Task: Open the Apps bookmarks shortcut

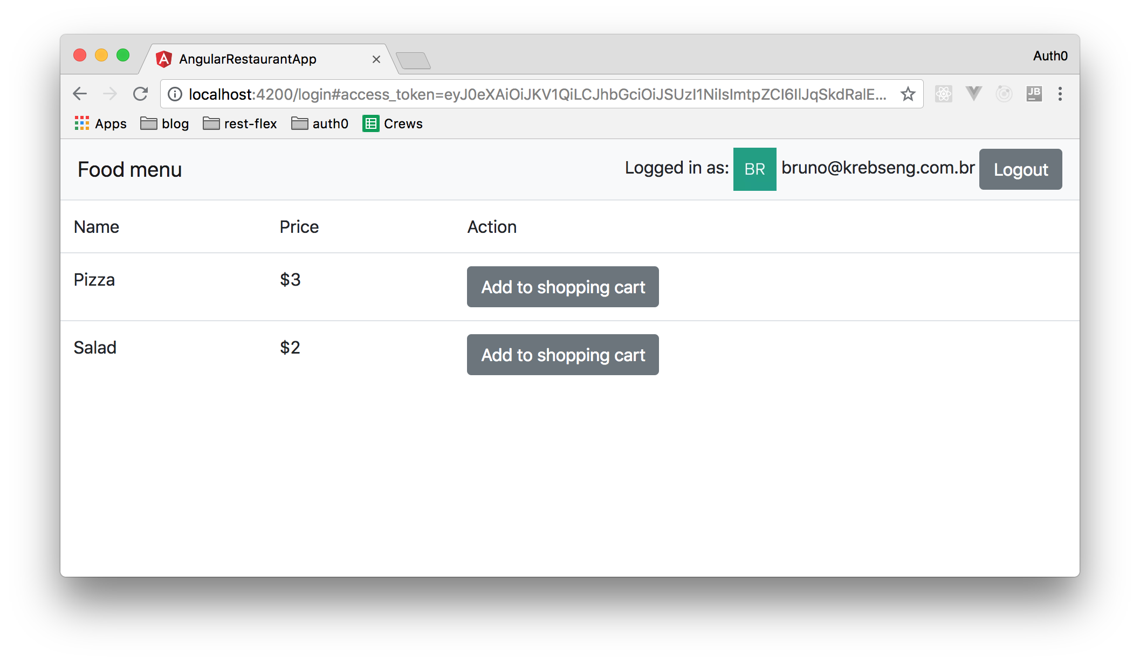Action: 101,123
